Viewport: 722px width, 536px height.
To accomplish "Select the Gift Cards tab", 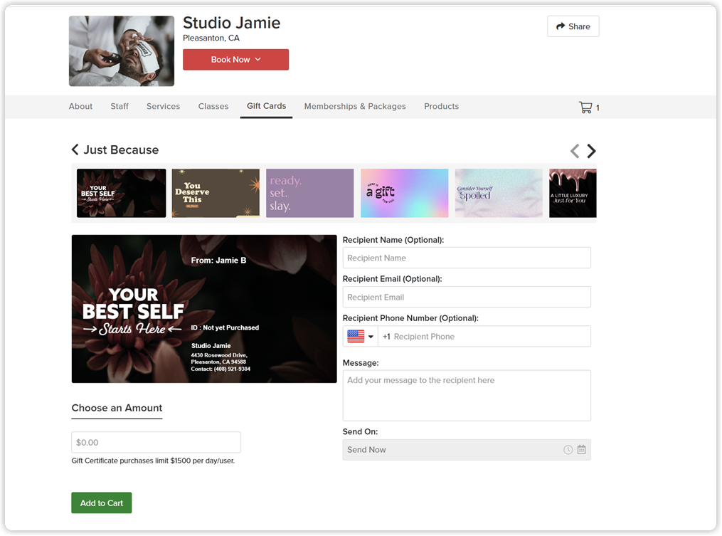I will click(x=266, y=106).
